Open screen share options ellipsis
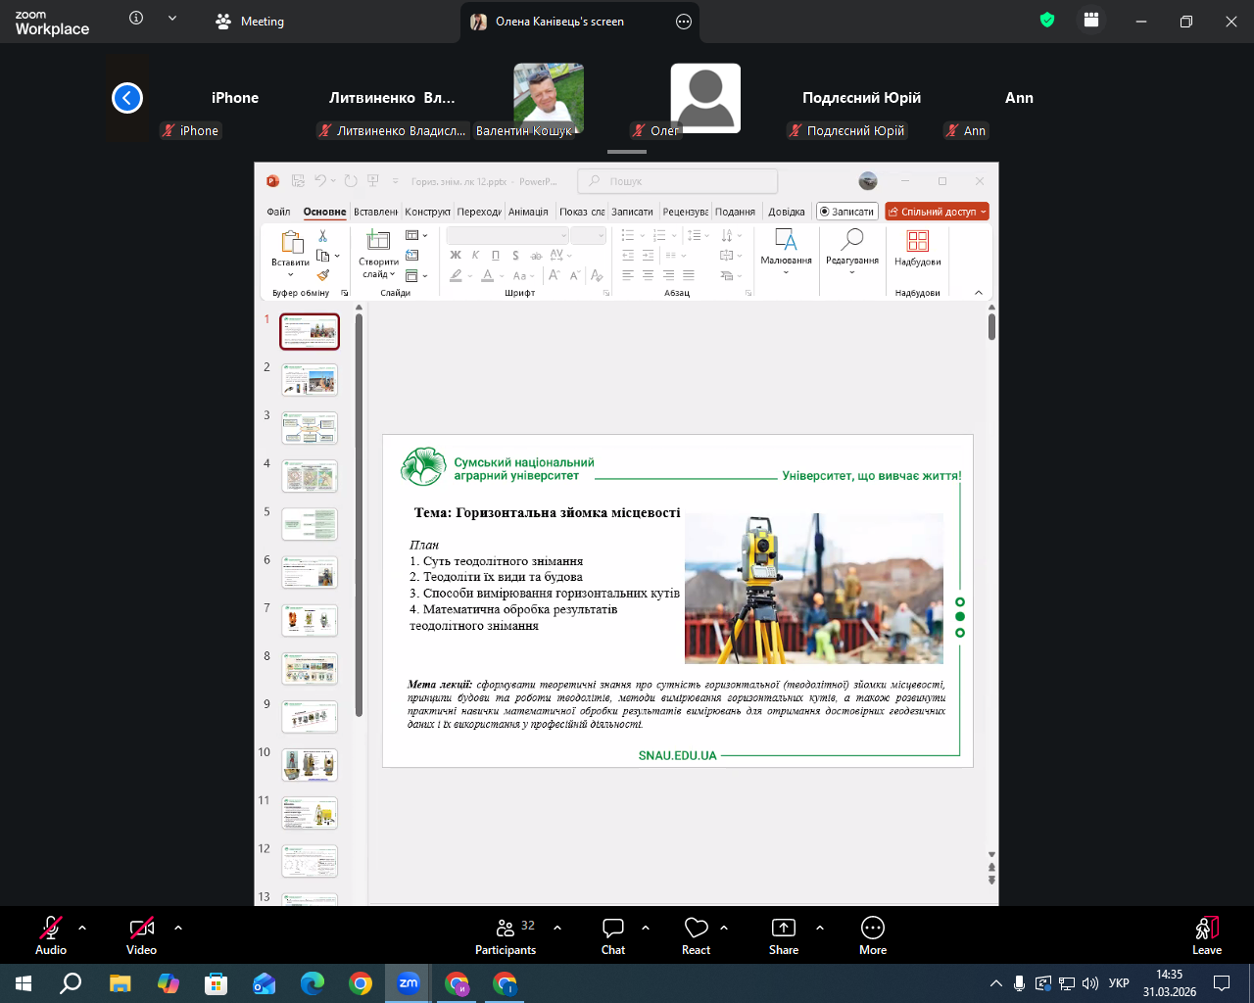 pyautogui.click(x=684, y=22)
